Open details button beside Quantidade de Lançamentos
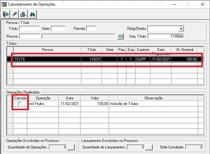The width and height of the screenshot is (210, 154). tap(149, 147)
